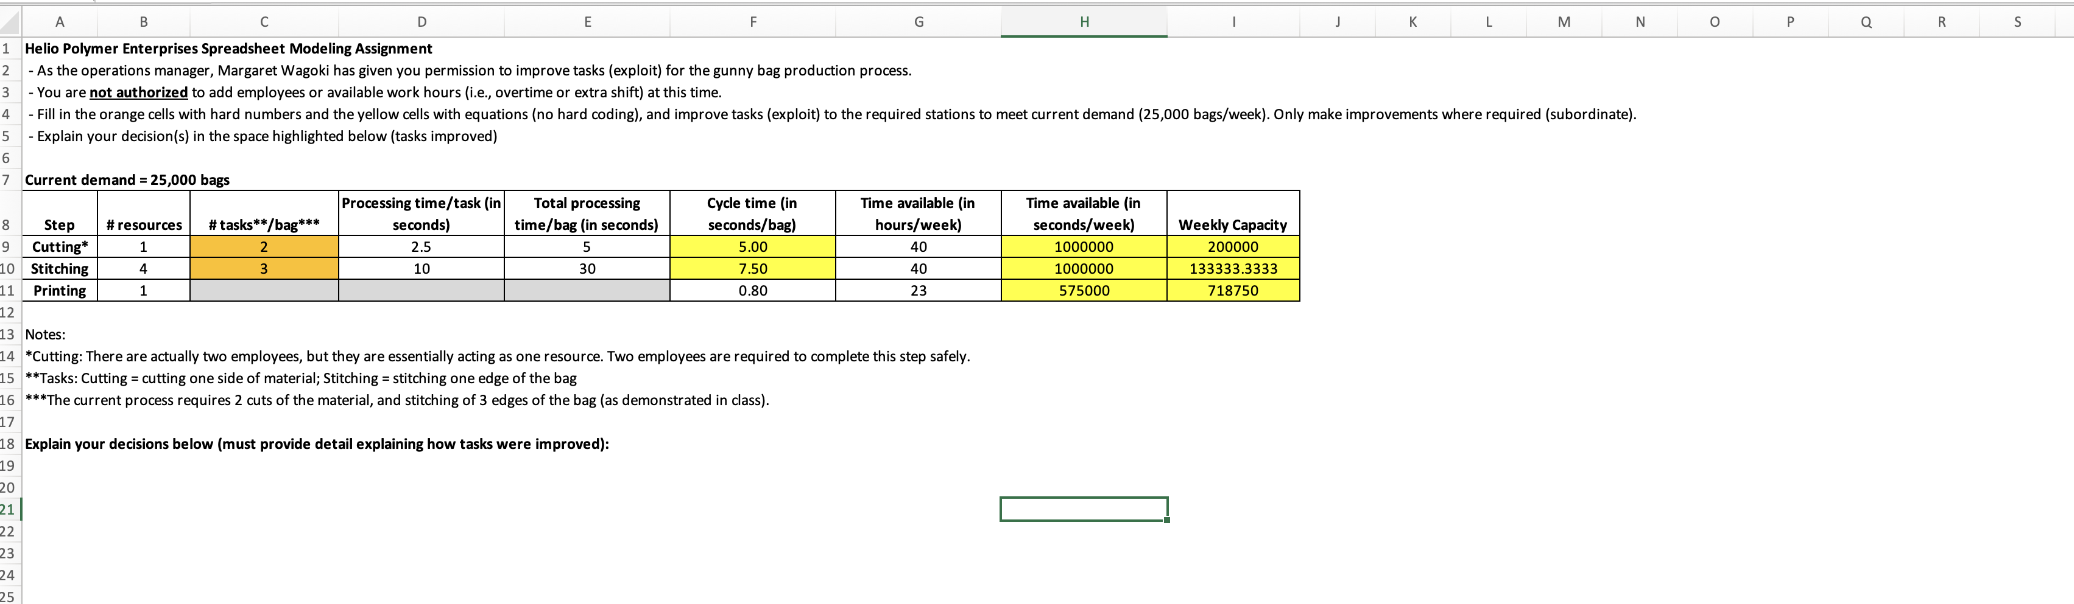Click the '**Tasks: Cutting = cutting one side' note
The height and width of the screenshot is (604, 2074).
click(301, 378)
